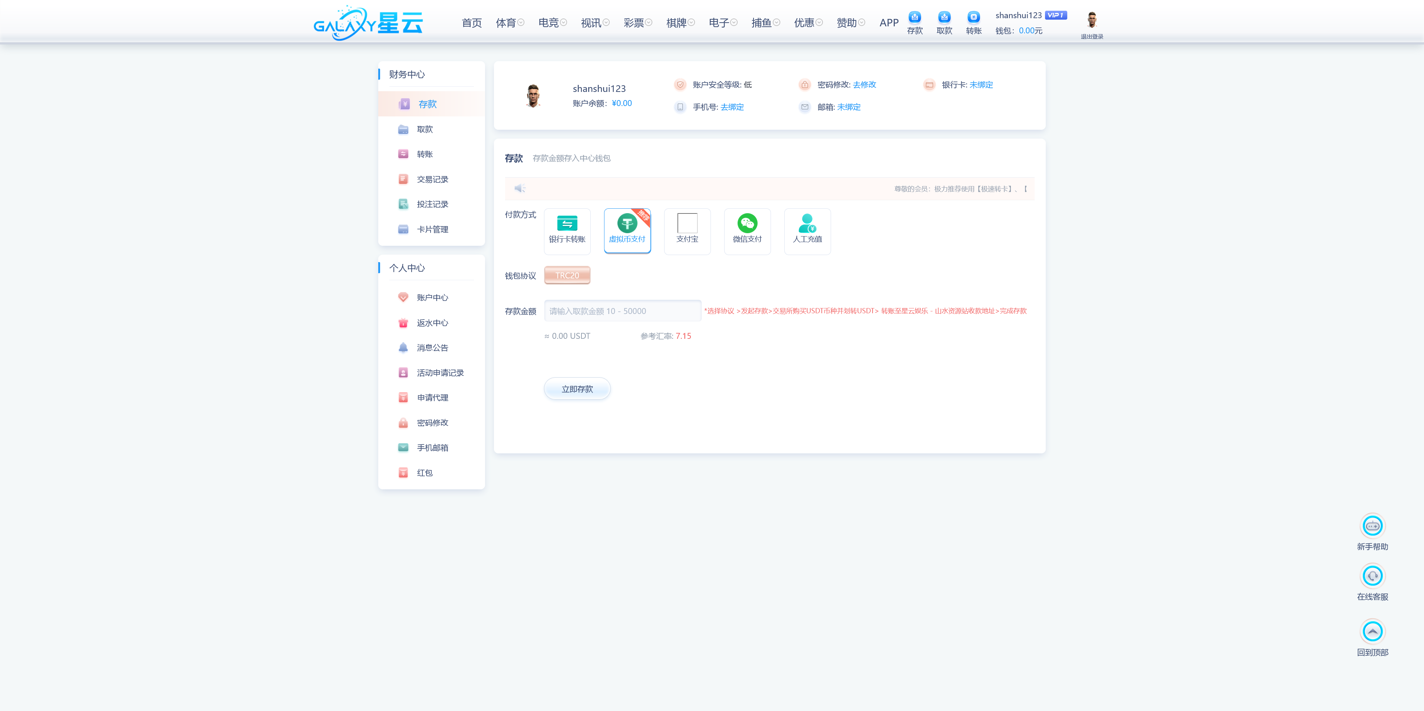The width and height of the screenshot is (1424, 711).
Task: Click the deposit icon in top header
Action: [x=914, y=17]
